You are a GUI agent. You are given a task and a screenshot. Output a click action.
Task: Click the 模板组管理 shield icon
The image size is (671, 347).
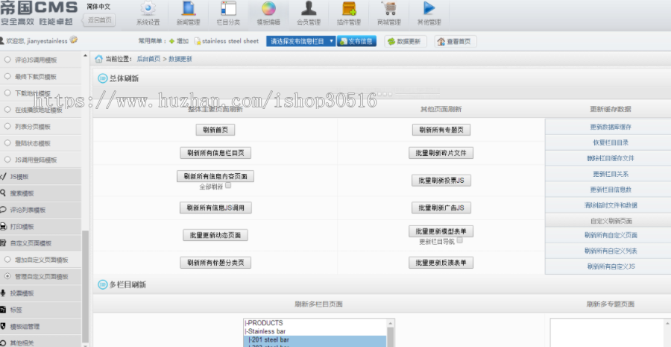(3, 326)
